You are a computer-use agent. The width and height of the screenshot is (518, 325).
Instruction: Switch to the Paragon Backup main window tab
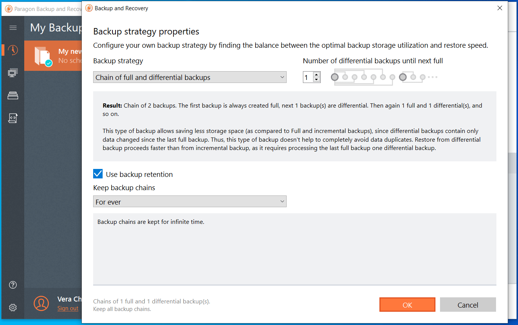pyautogui.click(x=38, y=8)
